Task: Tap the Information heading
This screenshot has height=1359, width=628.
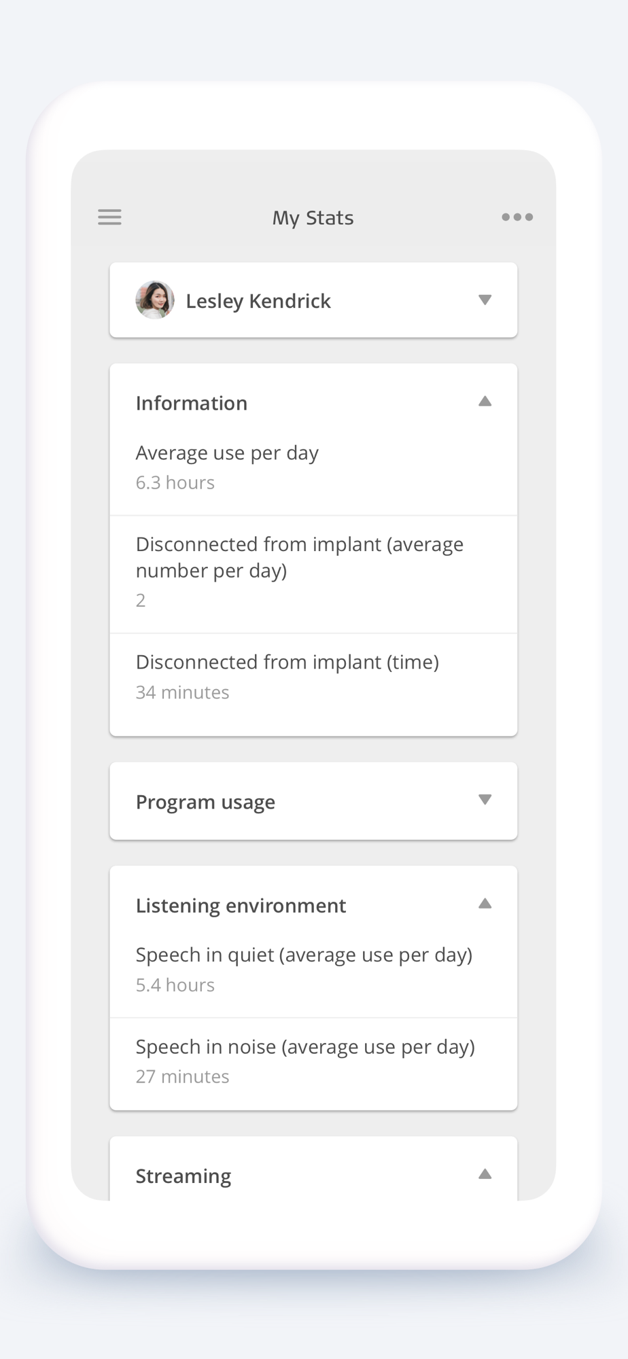Action: 192,403
